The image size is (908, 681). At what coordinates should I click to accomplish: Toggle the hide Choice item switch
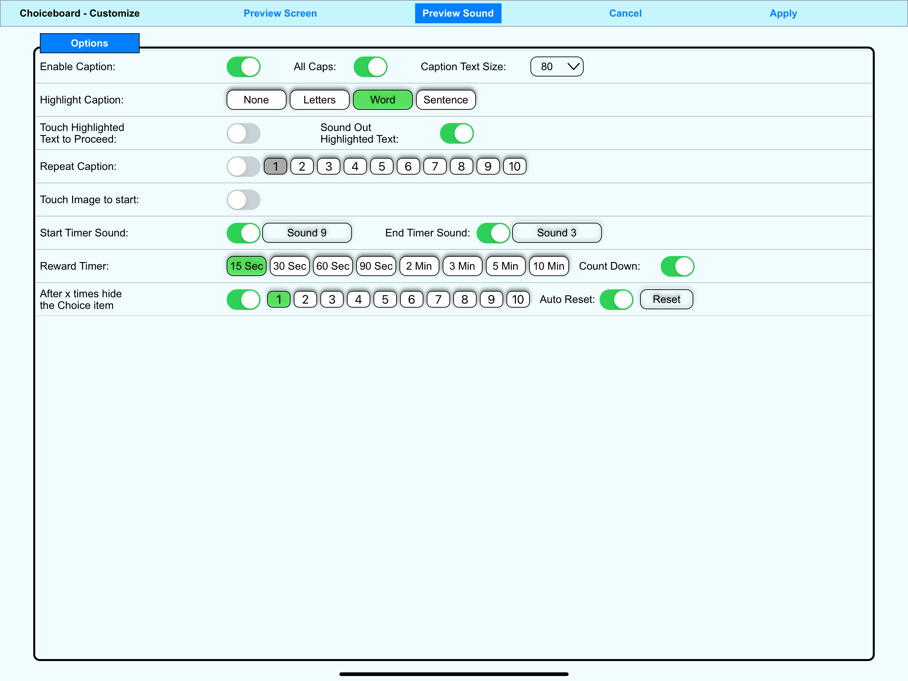pos(243,299)
